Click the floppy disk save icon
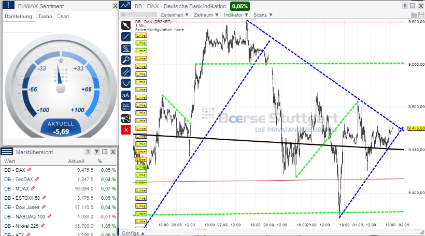Viewport: 425px width, 236px height. click(x=421, y=15)
